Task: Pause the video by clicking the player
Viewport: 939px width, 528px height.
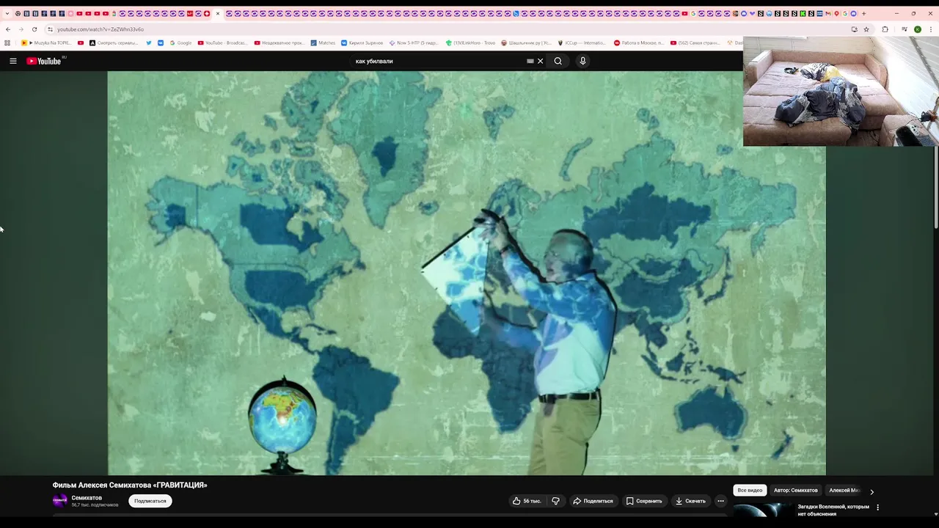Action: click(x=467, y=273)
